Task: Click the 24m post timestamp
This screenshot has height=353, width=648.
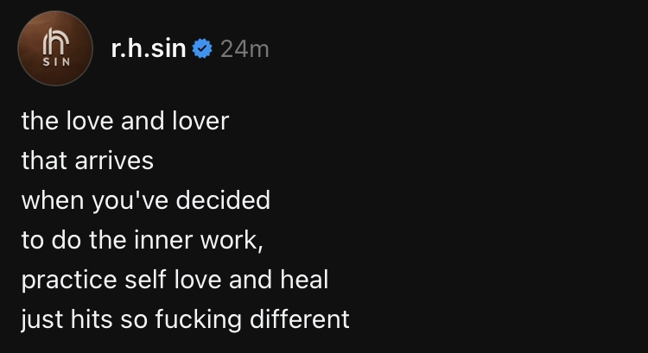Action: pos(245,49)
